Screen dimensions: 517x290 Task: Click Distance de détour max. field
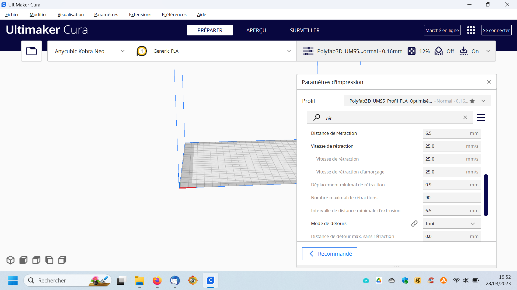[x=452, y=236]
